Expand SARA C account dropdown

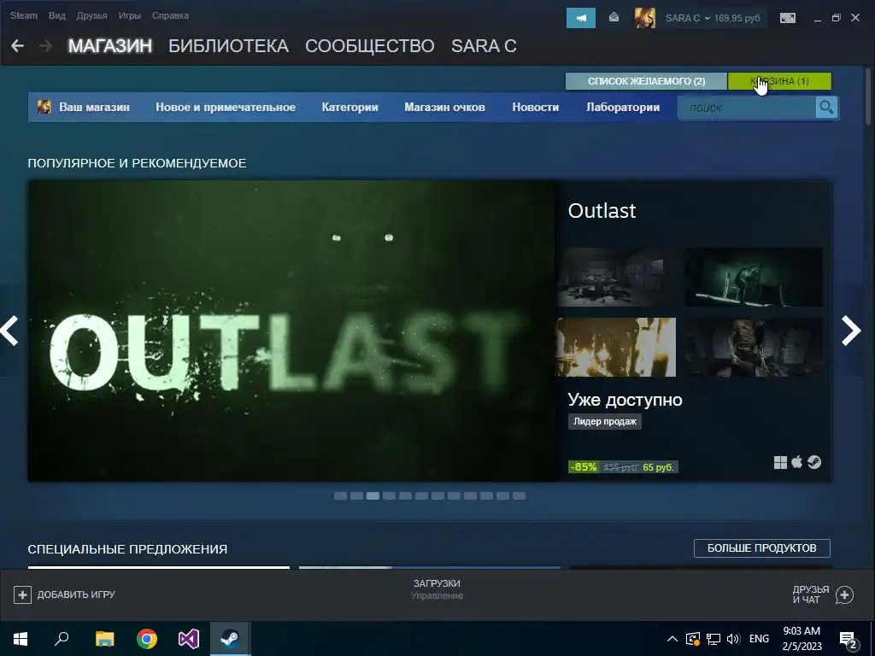click(x=687, y=18)
